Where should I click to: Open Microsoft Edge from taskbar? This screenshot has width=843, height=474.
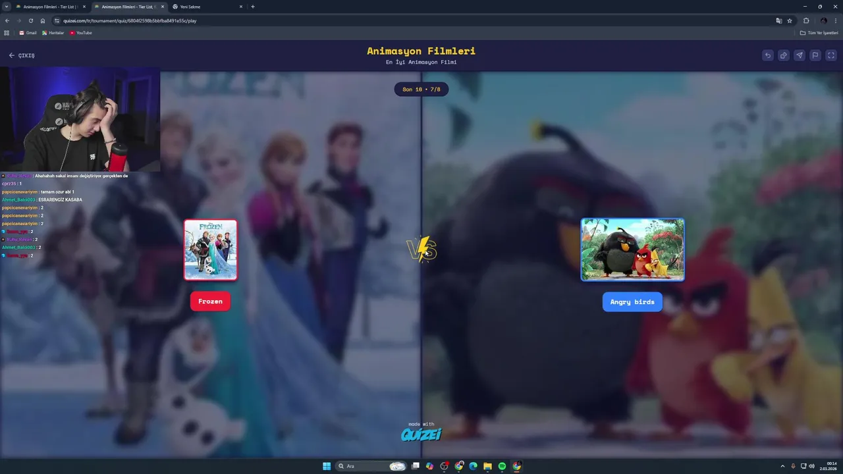click(x=473, y=466)
